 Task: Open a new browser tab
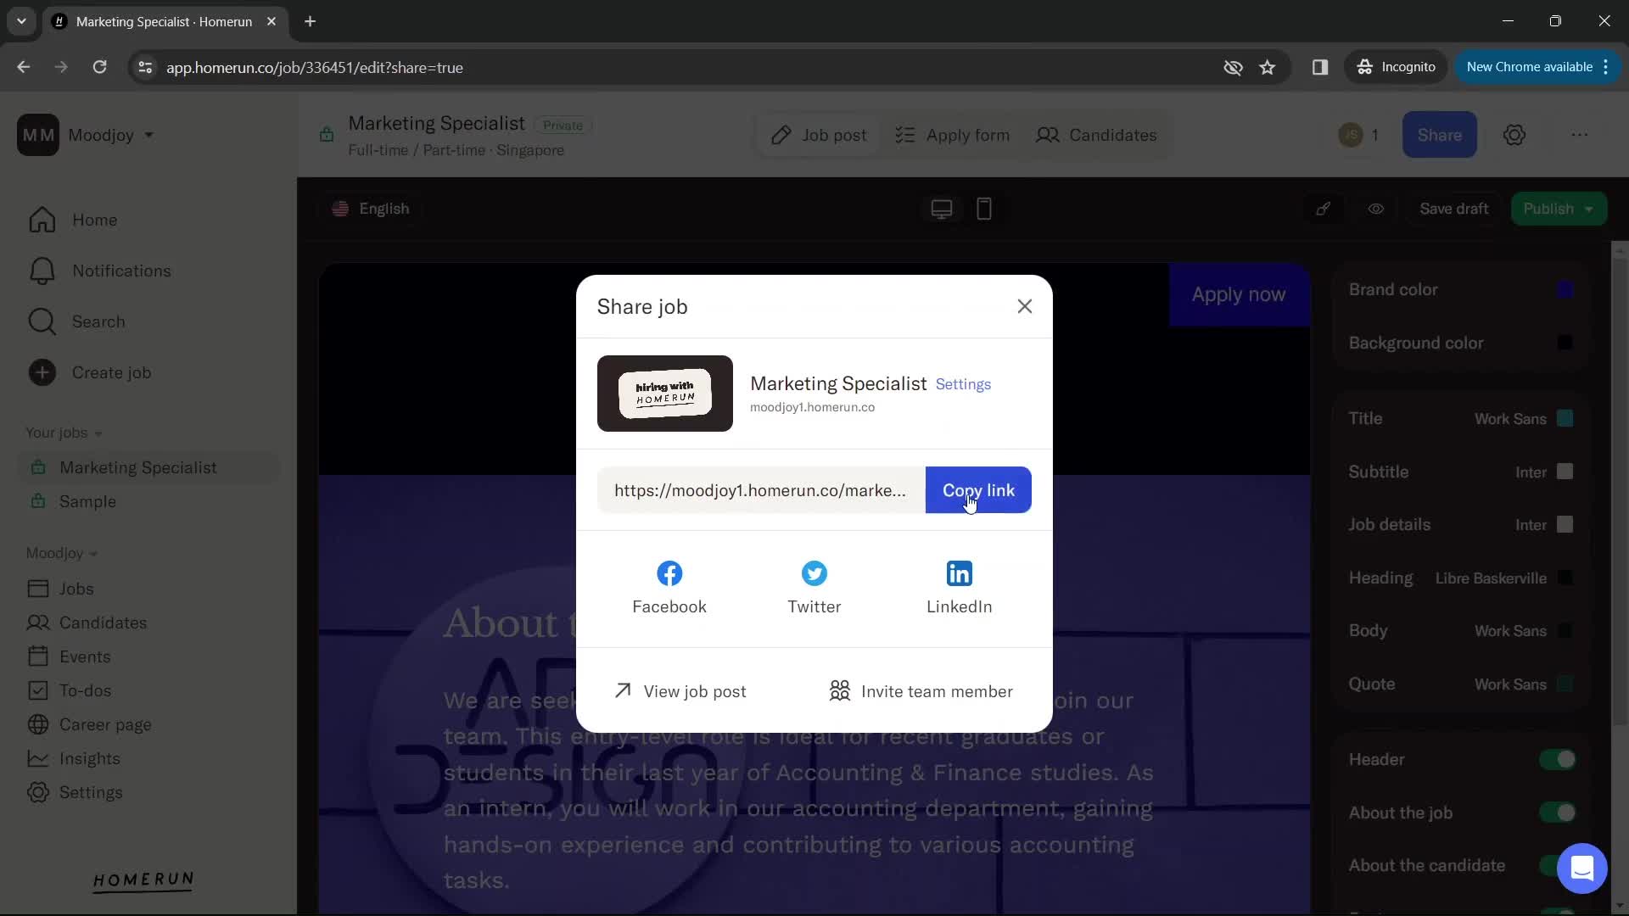310,21
